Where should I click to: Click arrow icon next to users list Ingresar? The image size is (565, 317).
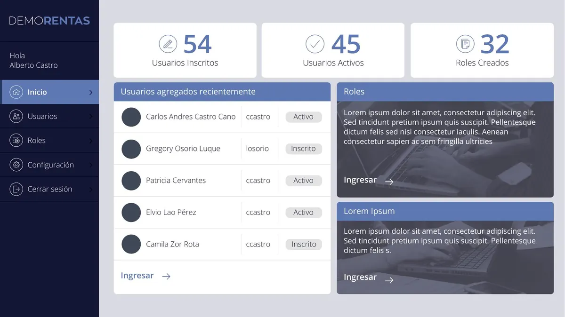[x=166, y=277]
